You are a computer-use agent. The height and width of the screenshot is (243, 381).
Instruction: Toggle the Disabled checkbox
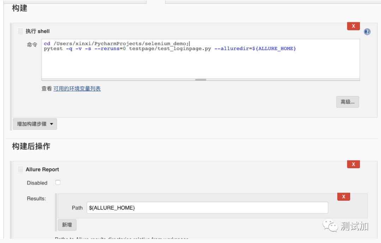coord(58,182)
